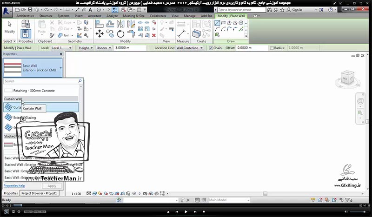
Task: Open the Massing & Site ribbon tab
Action: (133, 16)
